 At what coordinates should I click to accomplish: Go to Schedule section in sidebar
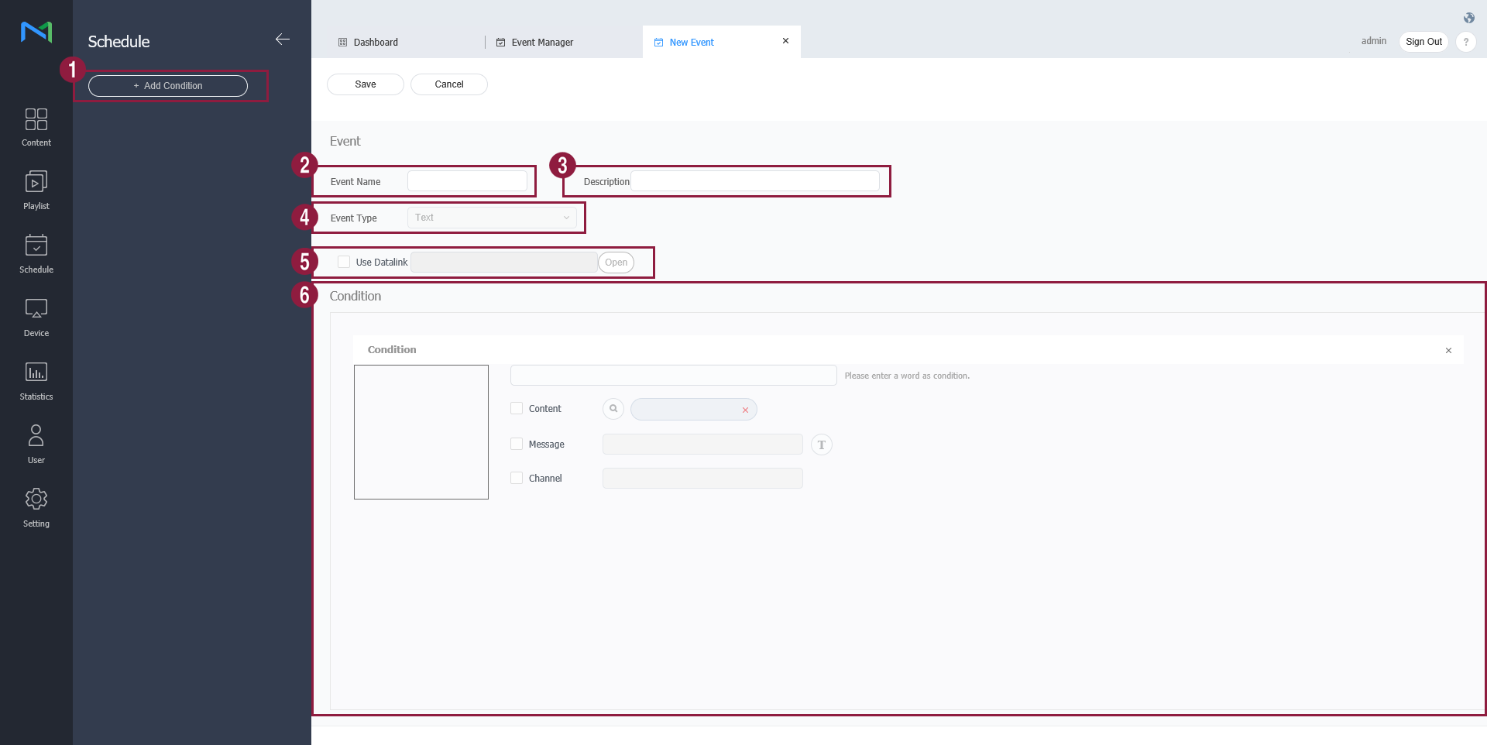pos(36,255)
